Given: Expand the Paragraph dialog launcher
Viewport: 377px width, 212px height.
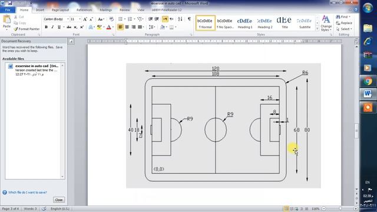Looking at the screenshot, I should click(x=191, y=35).
